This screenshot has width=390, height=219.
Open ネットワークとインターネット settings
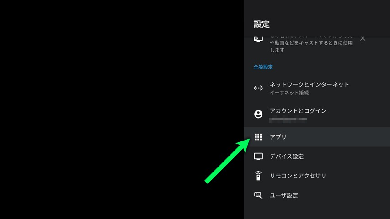click(309, 84)
